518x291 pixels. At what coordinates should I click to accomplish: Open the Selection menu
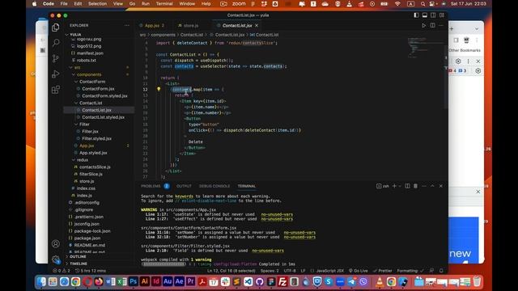coord(97,3)
